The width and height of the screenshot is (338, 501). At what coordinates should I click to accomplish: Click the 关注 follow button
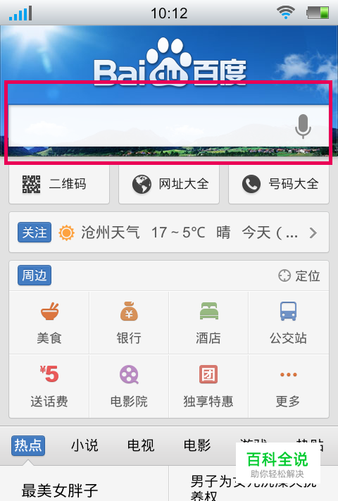(35, 233)
